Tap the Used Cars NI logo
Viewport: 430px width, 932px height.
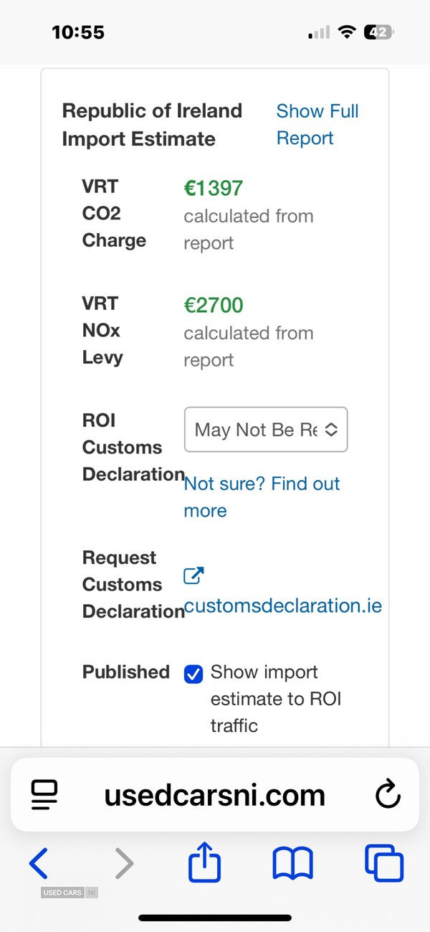coord(70,893)
